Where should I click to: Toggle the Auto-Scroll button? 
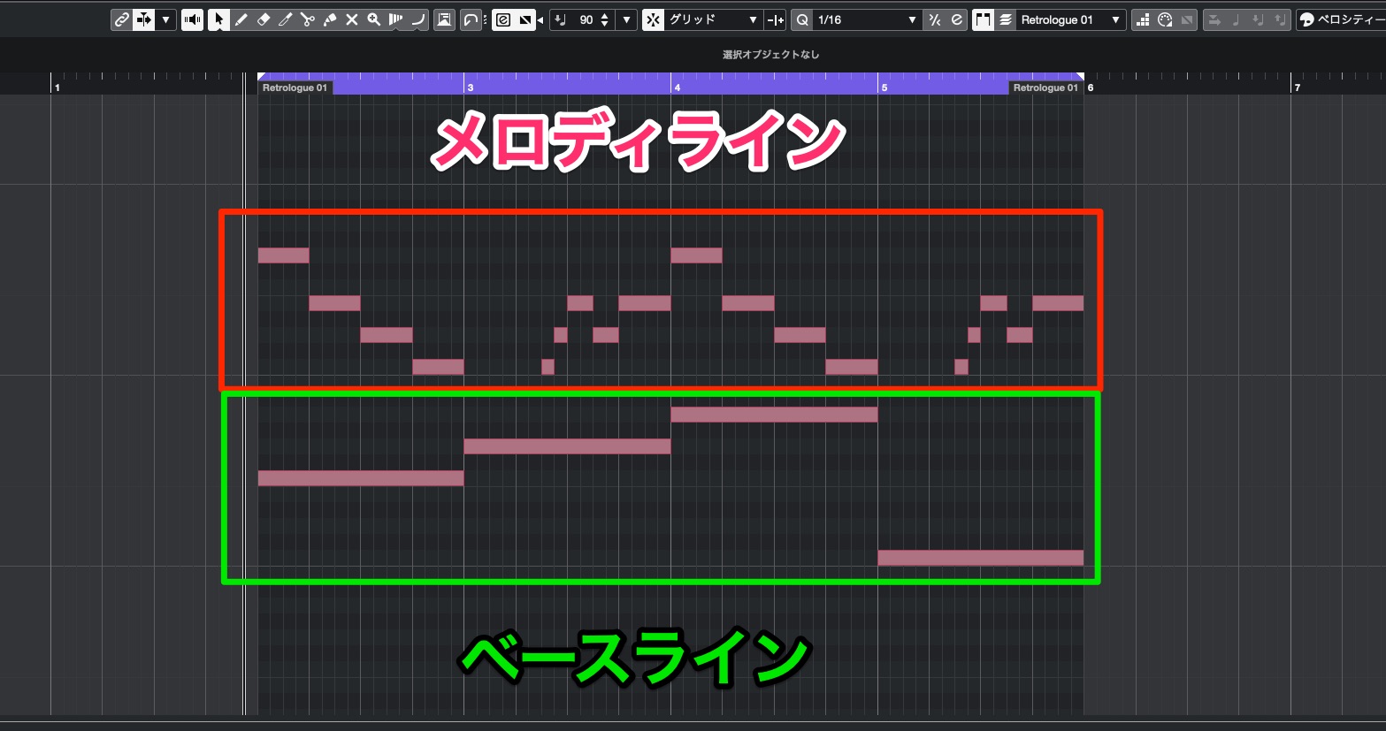coord(143,19)
